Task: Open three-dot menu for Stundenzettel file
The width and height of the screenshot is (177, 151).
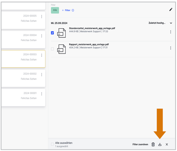Action: [x=171, y=32]
